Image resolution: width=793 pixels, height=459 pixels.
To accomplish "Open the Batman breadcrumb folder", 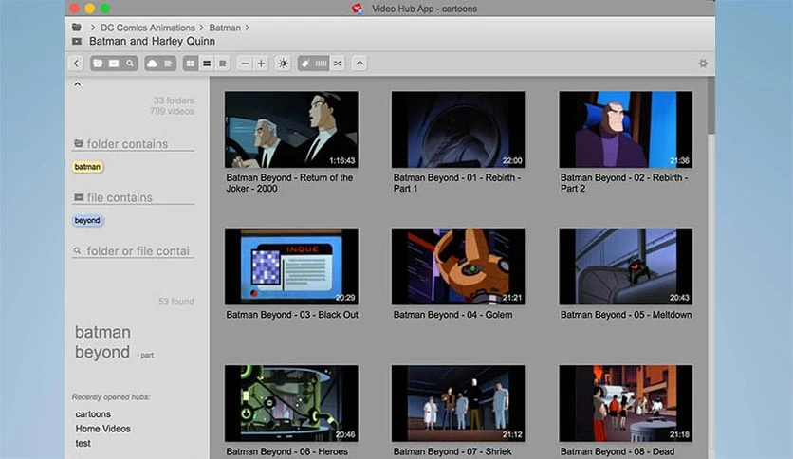I will point(225,28).
